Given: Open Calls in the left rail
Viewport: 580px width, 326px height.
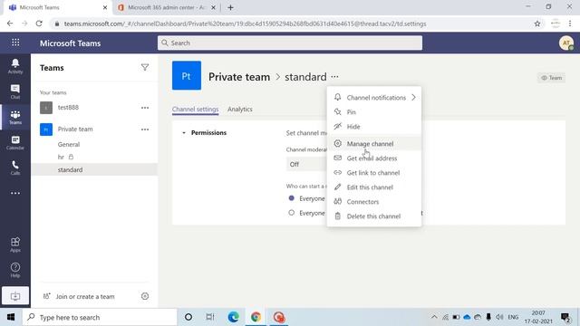Looking at the screenshot, I should 15,168.
